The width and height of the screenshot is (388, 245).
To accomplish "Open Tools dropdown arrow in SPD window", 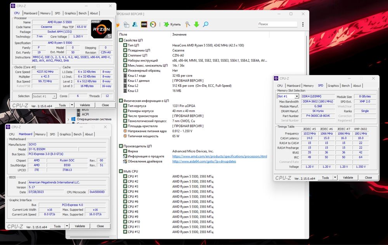I will tap(335, 177).
